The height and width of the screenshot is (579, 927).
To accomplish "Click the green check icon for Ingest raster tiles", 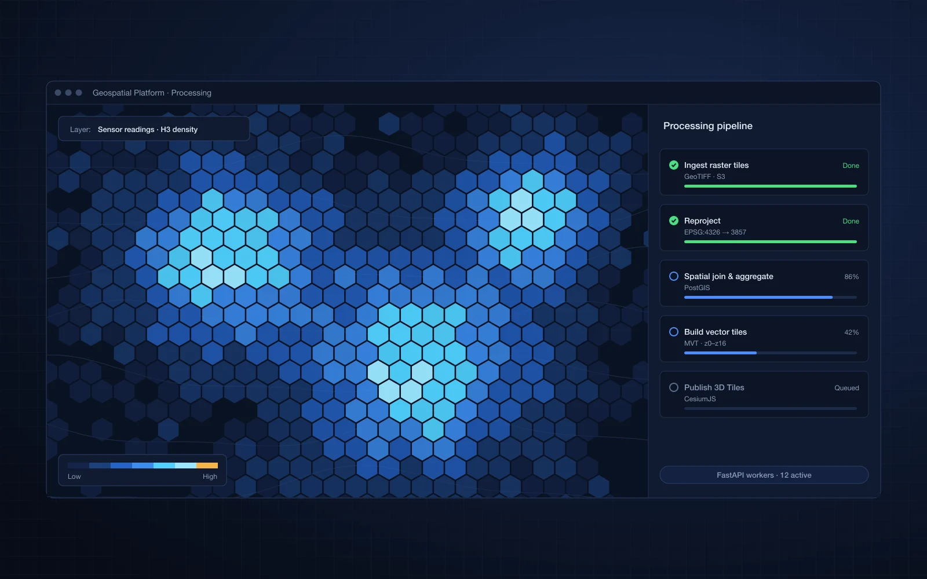I will (674, 165).
